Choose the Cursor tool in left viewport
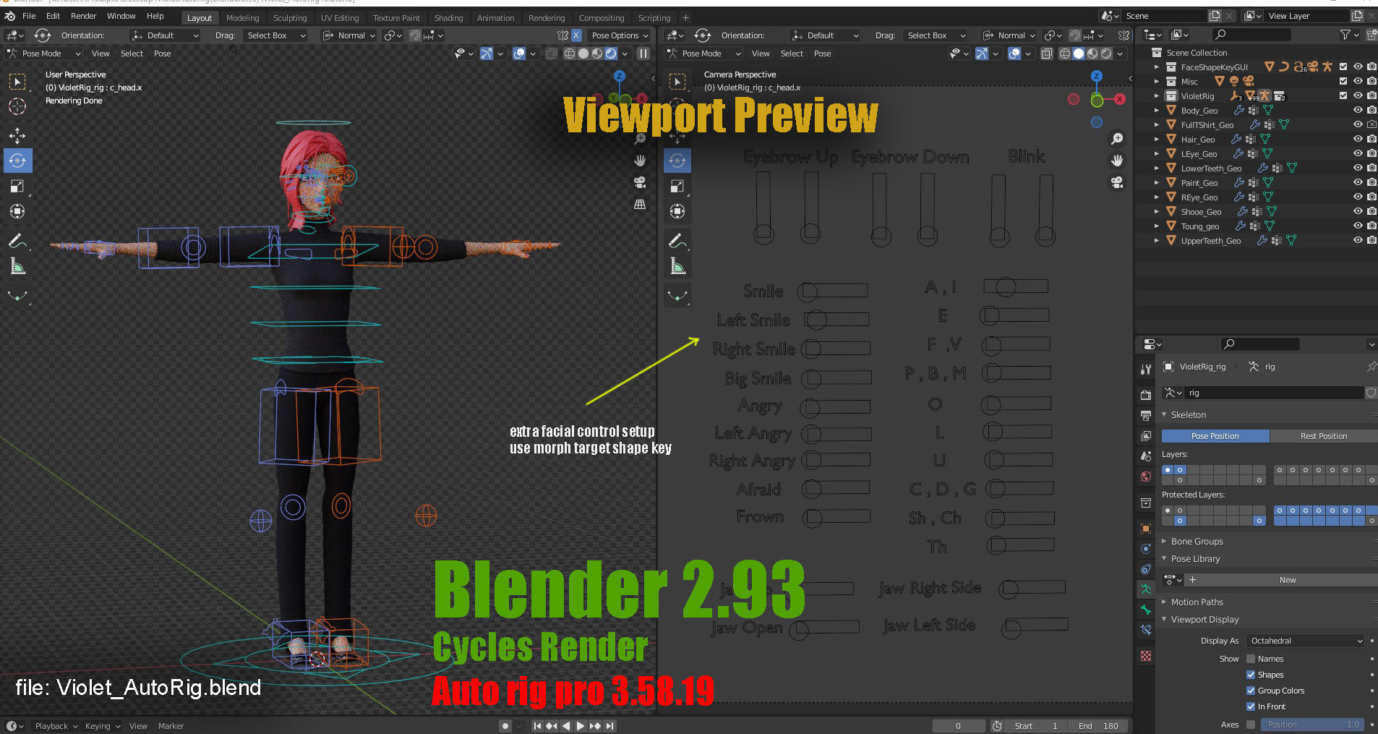 17,107
